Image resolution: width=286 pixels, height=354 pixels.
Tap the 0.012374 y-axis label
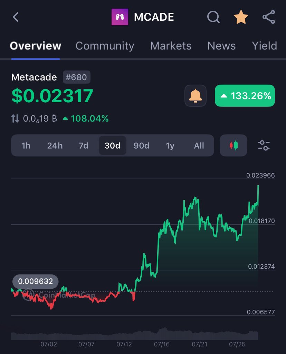(261, 267)
